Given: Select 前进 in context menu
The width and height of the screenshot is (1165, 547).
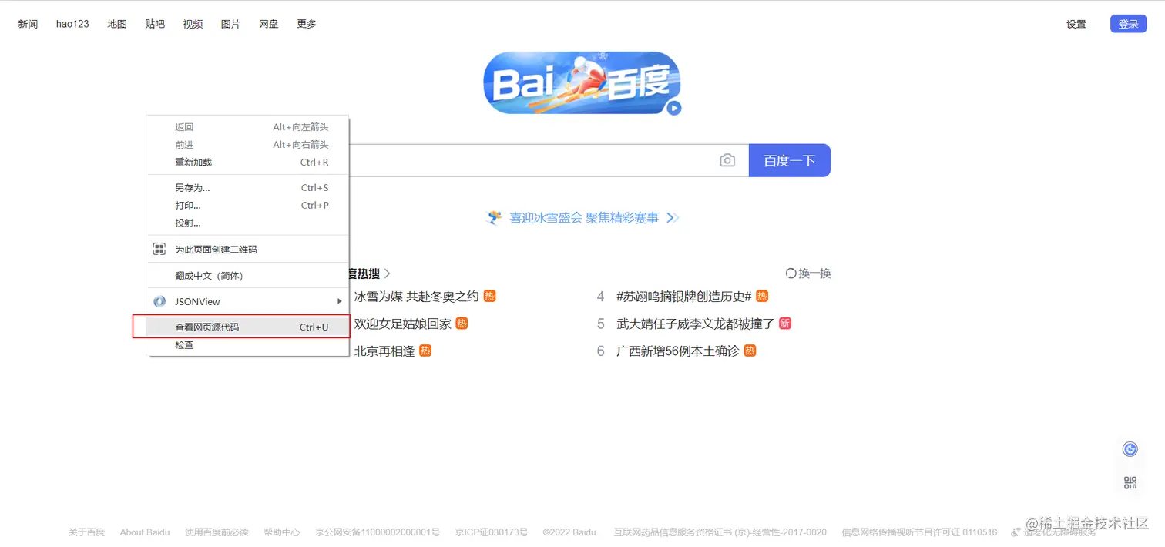Looking at the screenshot, I should [x=248, y=145].
